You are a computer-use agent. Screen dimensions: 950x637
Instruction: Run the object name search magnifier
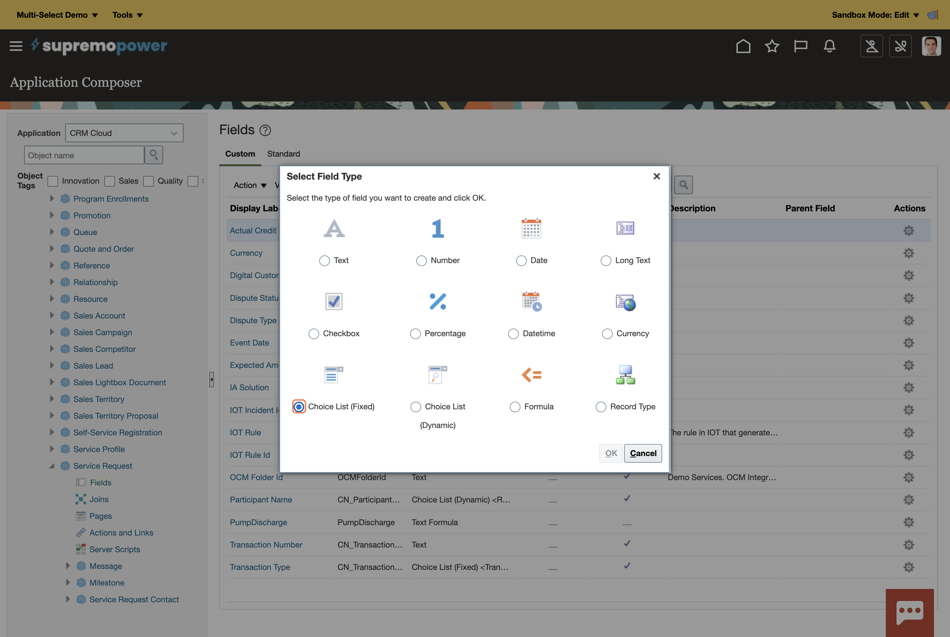point(153,155)
